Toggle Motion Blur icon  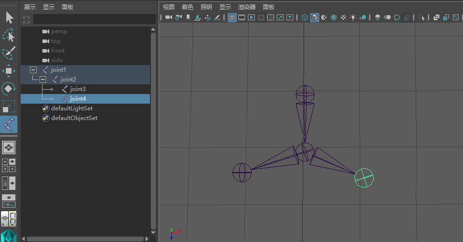coord(387,17)
